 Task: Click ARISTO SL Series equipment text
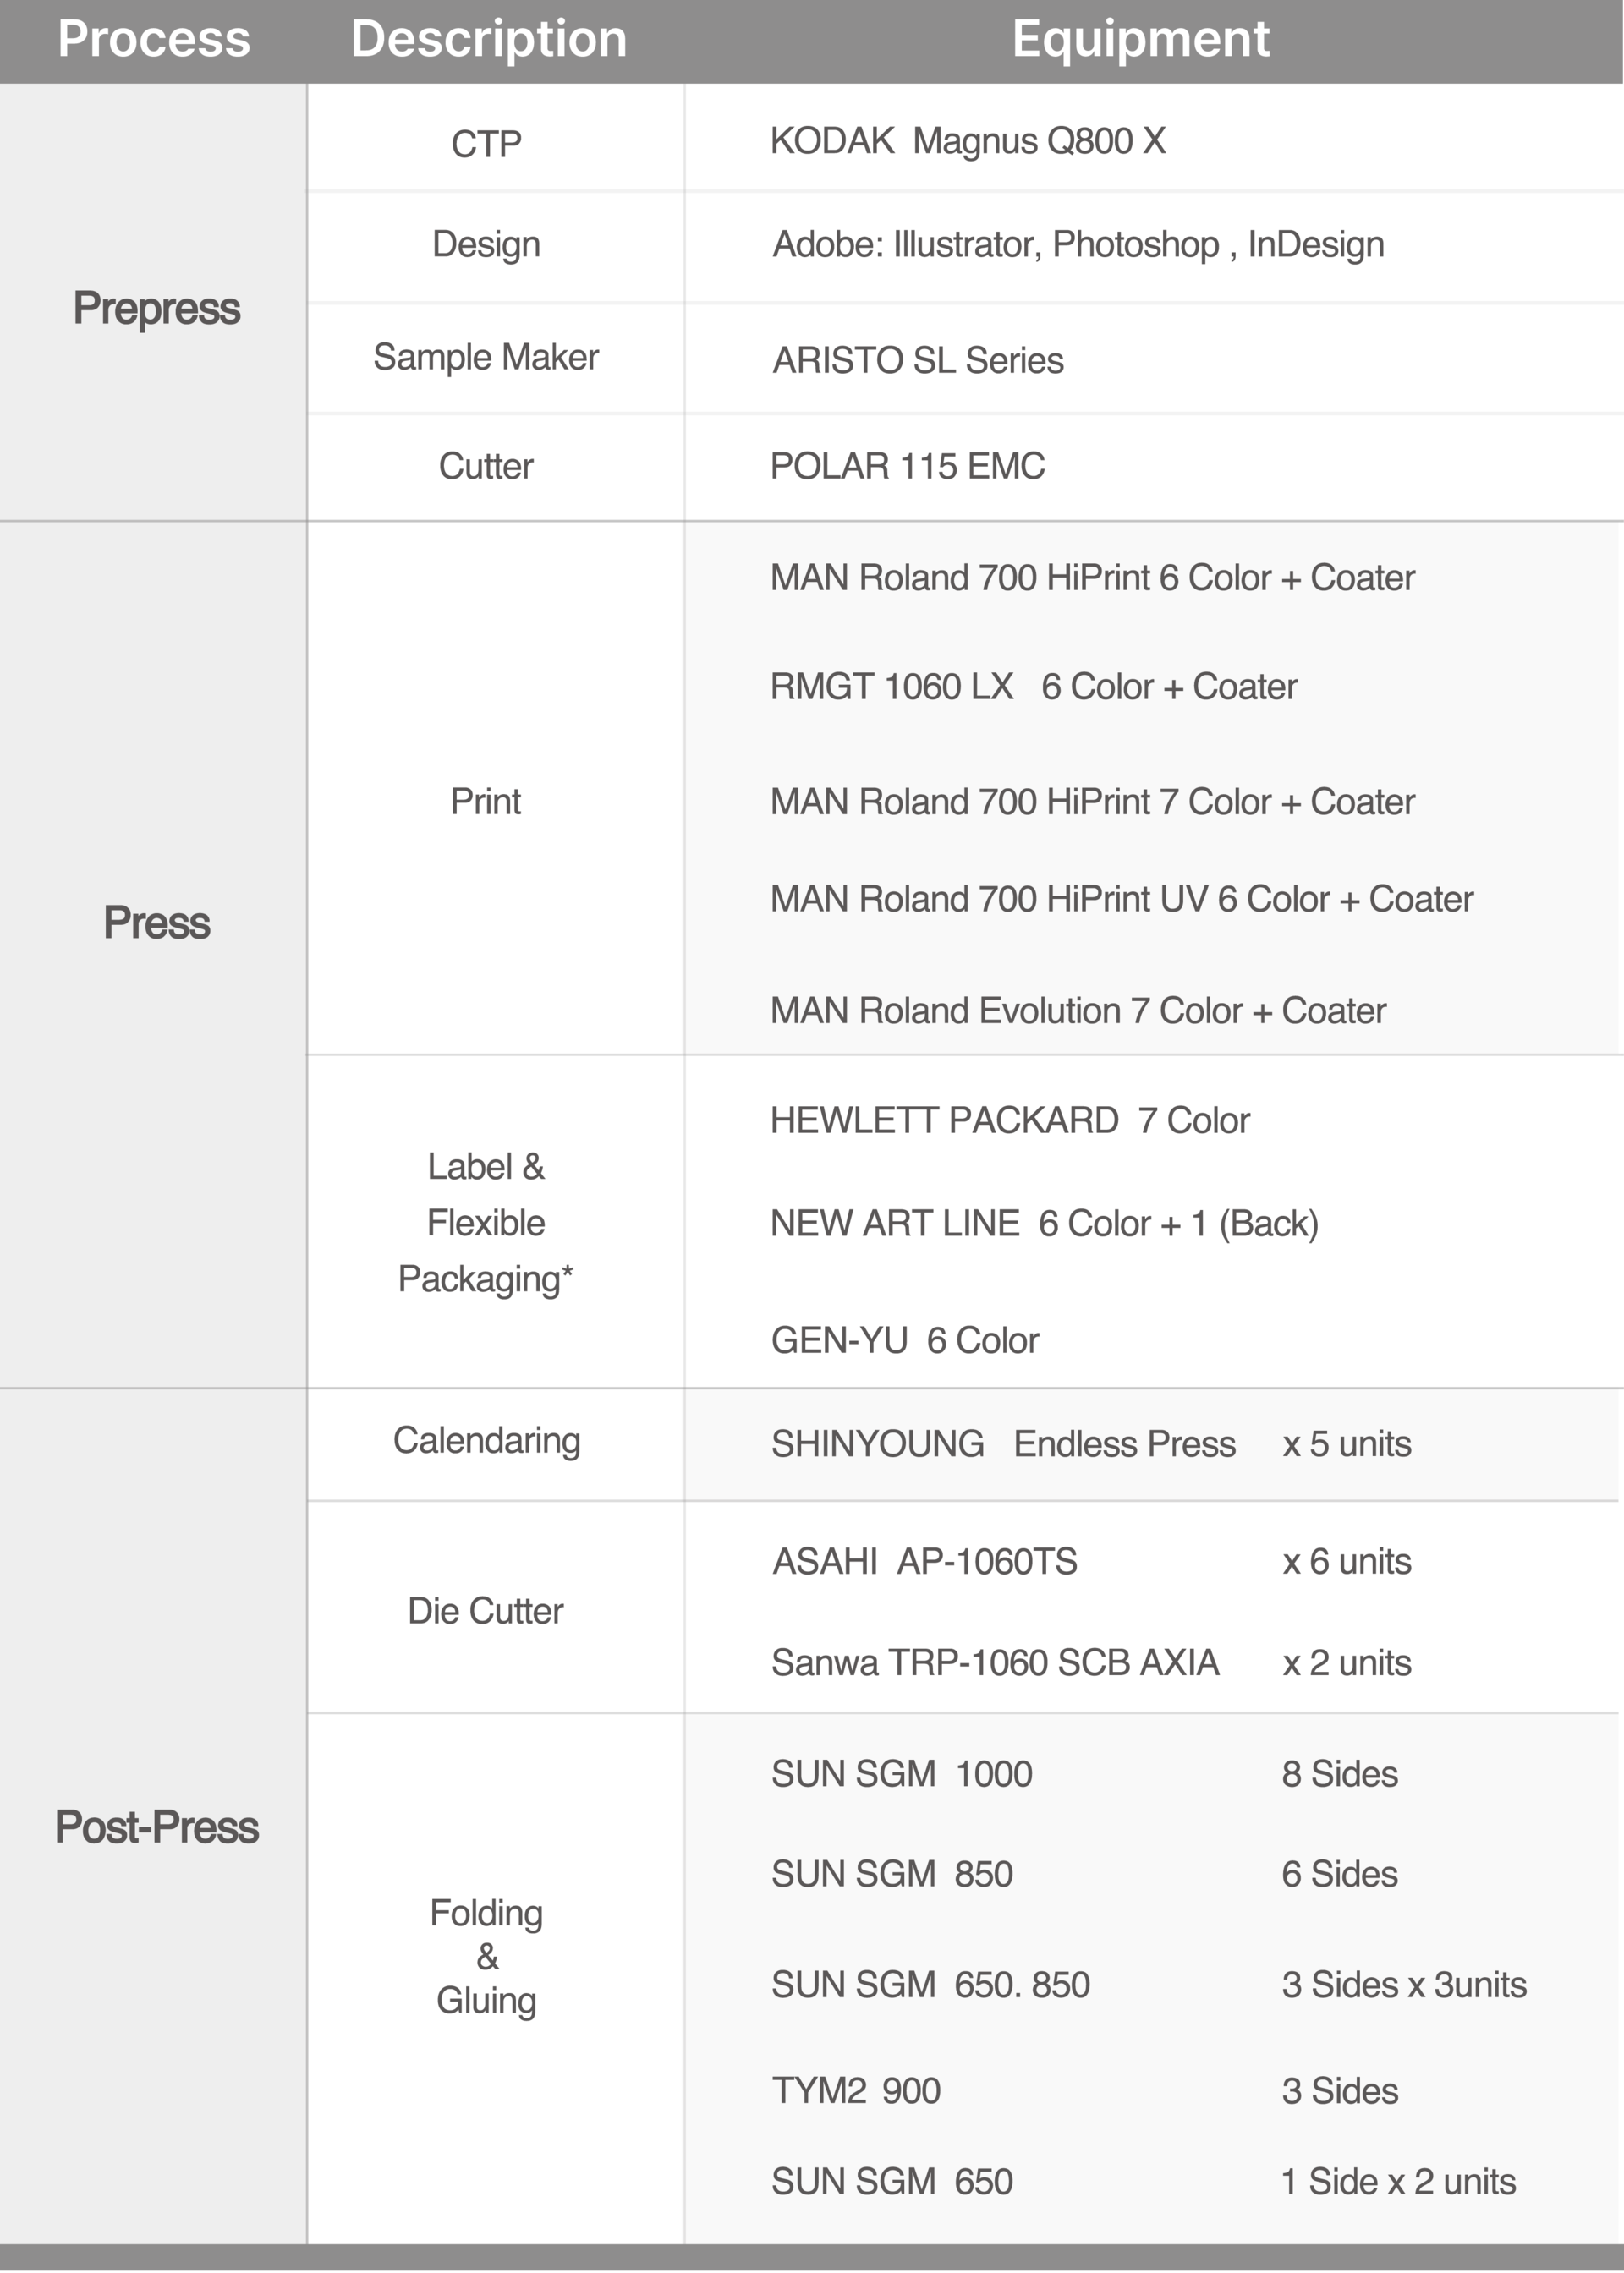[917, 360]
